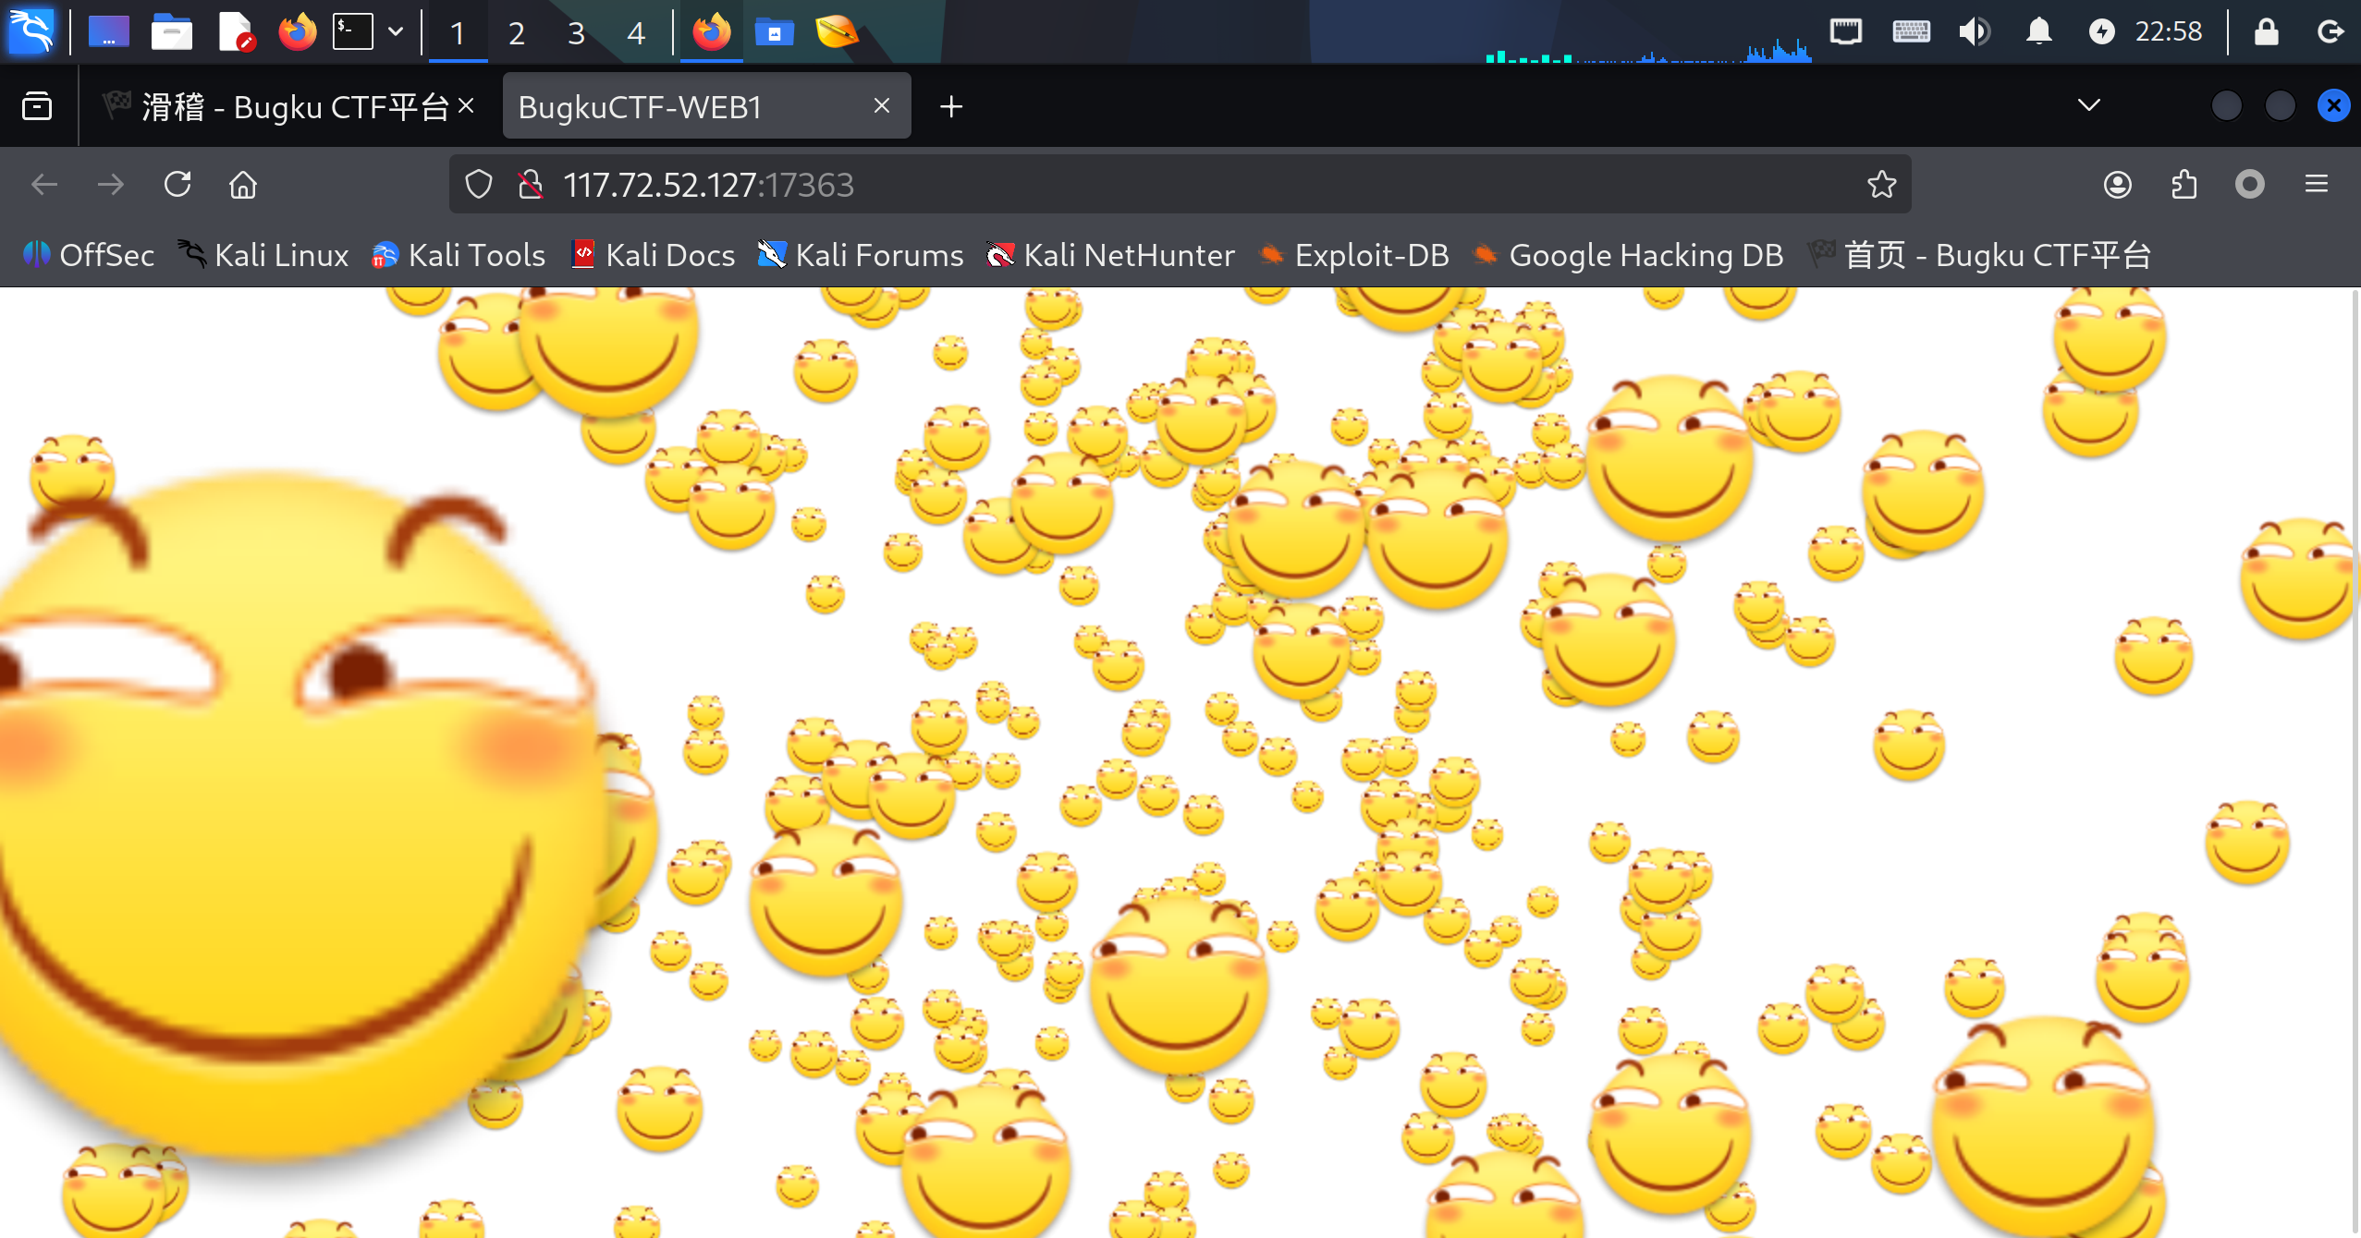Open the notifications bell
This screenshot has height=1238, width=2361.
[2038, 32]
